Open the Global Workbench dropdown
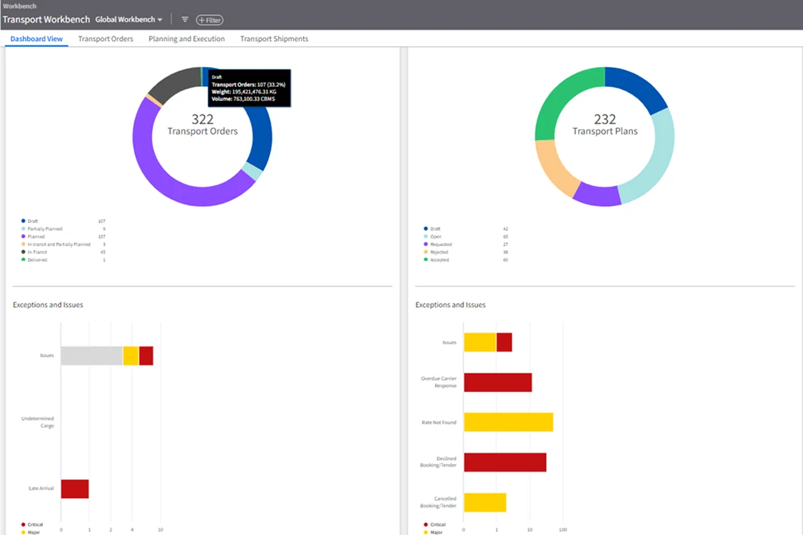This screenshot has height=535, width=803. [x=128, y=20]
